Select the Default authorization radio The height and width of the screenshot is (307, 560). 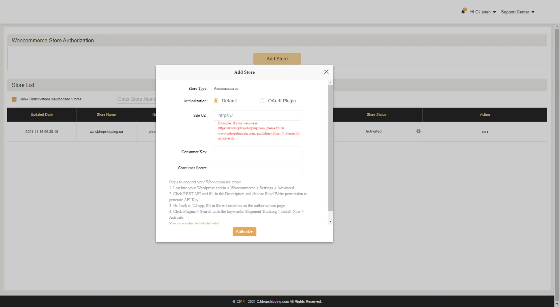216,101
